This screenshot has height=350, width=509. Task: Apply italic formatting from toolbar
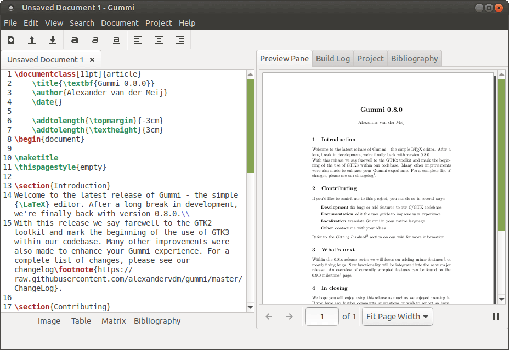(95, 40)
